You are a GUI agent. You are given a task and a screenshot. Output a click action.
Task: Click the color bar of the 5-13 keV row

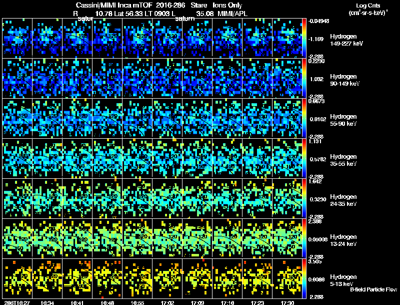coord(304,278)
